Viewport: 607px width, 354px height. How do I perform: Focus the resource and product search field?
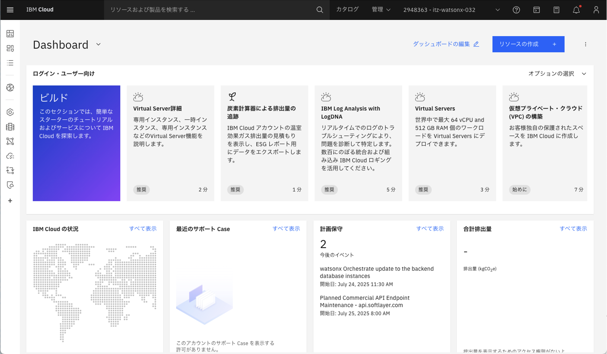point(209,10)
